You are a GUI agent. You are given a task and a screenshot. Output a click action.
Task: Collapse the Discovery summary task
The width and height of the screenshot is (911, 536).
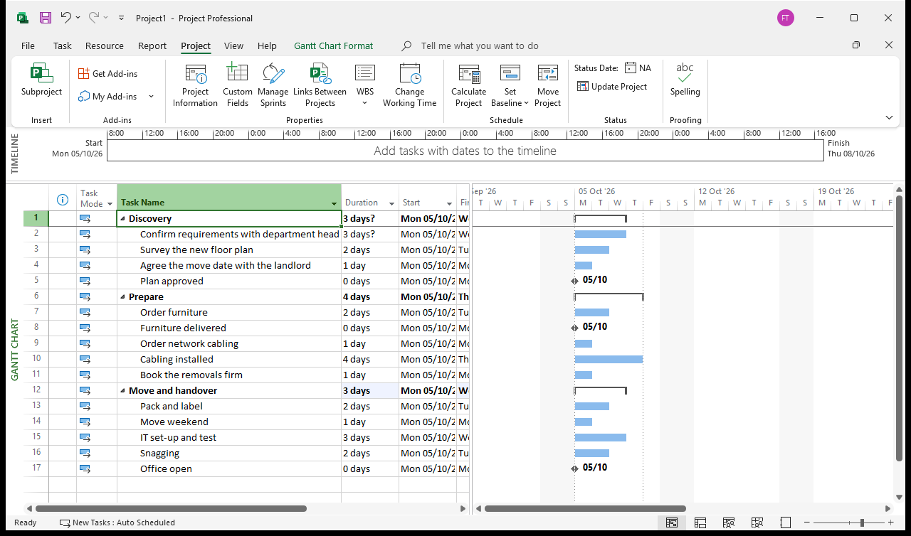click(123, 219)
